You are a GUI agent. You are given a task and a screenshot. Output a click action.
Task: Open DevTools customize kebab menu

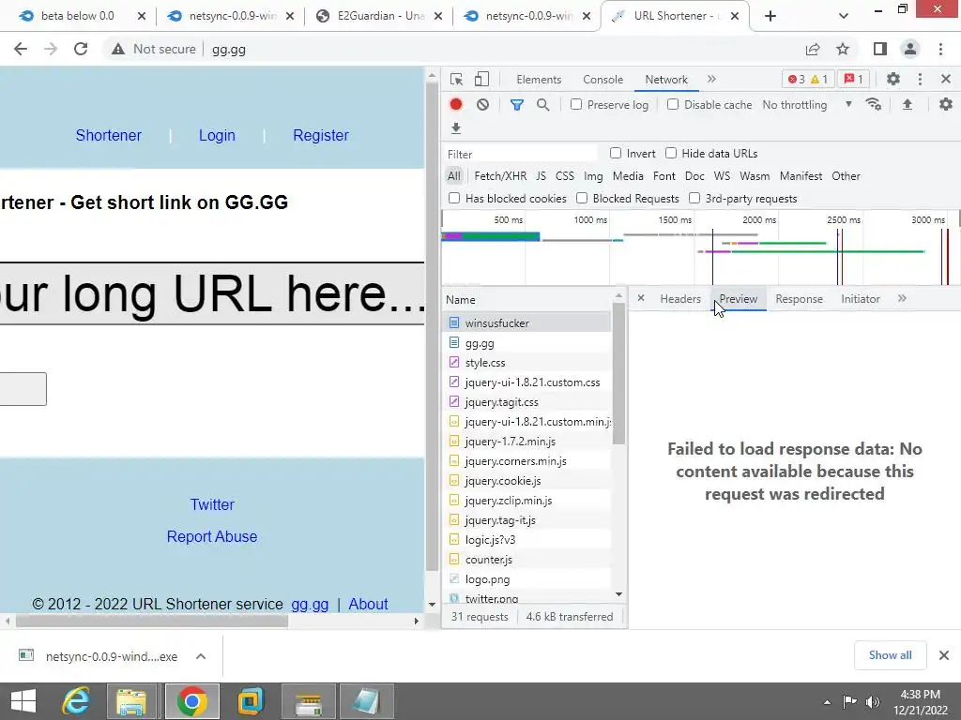[x=920, y=79]
